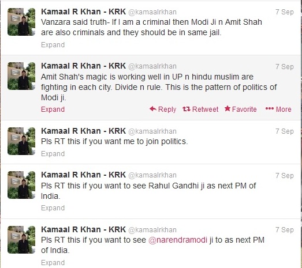Click avatar on Vanzara said truth tweet
The width and height of the screenshot is (302, 268).
[21, 22]
